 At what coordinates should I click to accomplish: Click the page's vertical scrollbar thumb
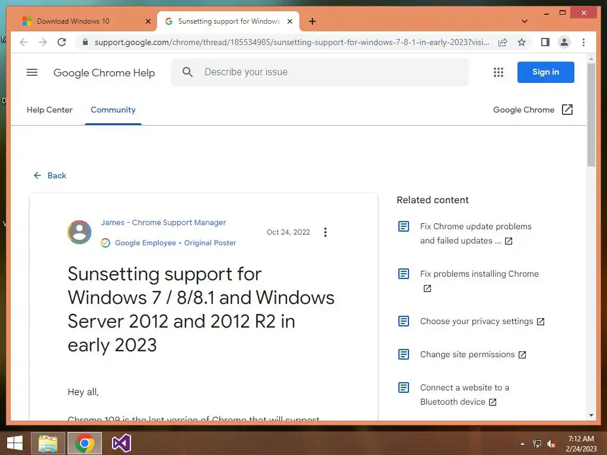point(591,114)
